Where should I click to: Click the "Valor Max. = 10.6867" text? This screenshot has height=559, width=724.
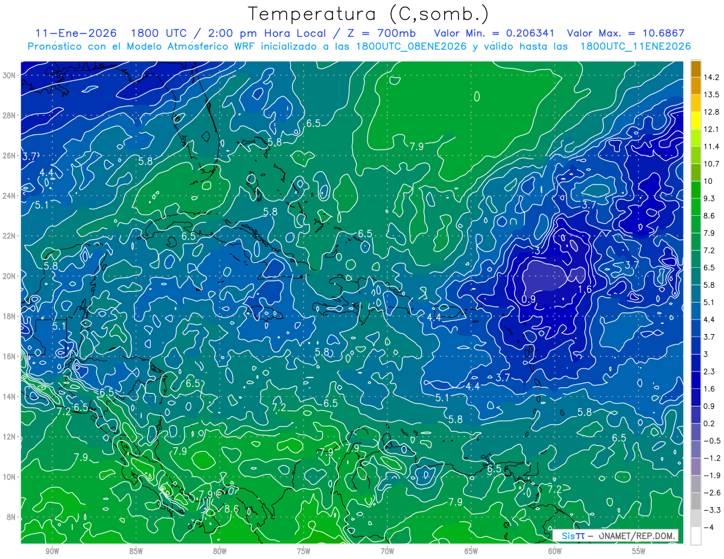[626, 33]
